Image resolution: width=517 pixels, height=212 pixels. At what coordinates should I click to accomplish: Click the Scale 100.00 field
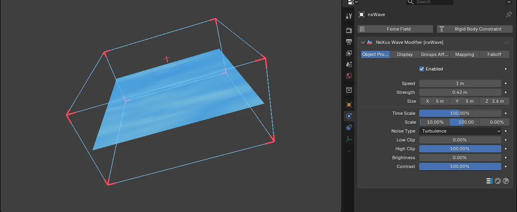464,122
